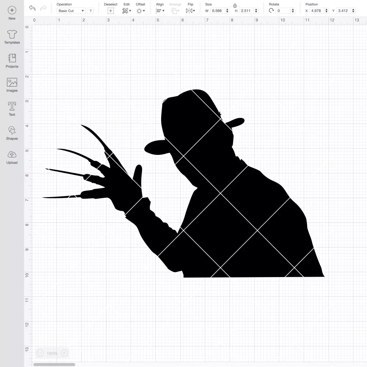Viewport: 367px width, 367px height.
Task: Adjust the Rotate stepper arrows
Action: [292, 11]
